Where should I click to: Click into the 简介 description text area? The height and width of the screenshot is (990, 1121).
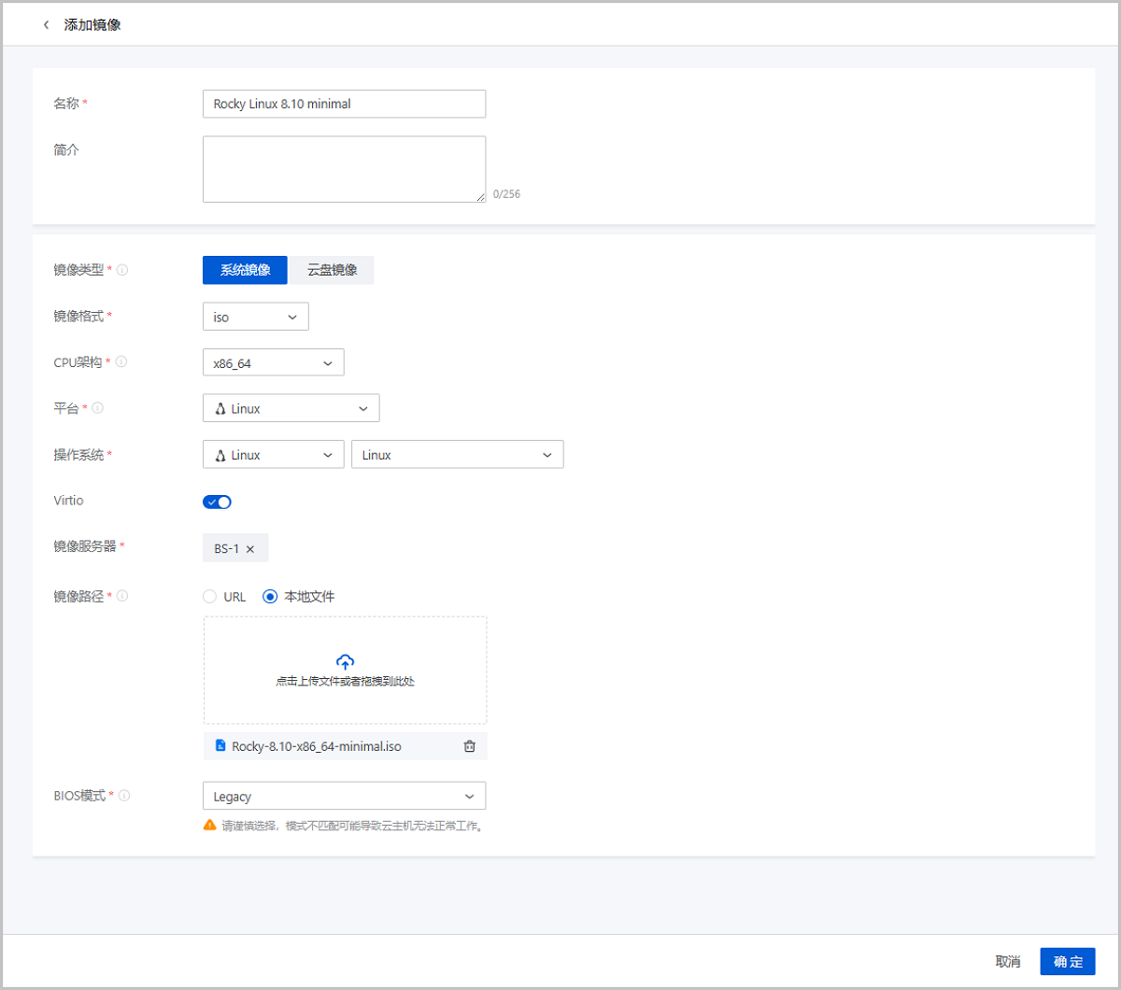(x=344, y=169)
